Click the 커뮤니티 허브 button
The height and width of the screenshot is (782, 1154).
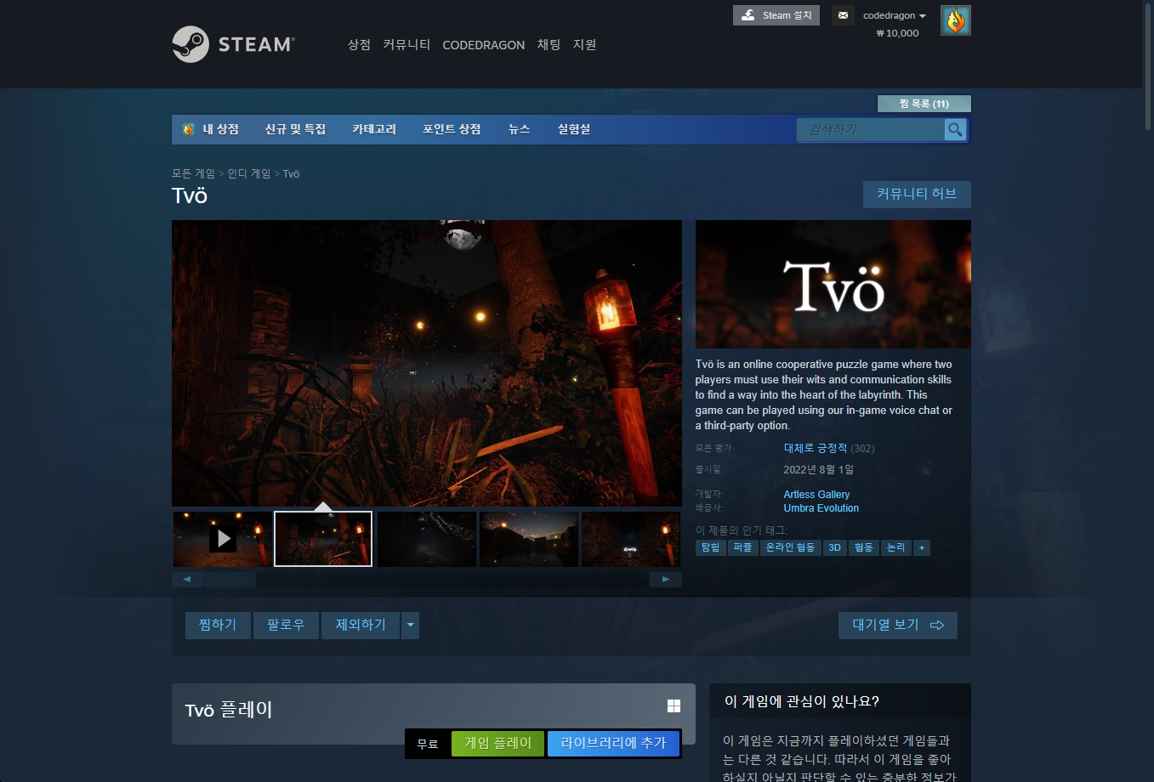pos(917,194)
